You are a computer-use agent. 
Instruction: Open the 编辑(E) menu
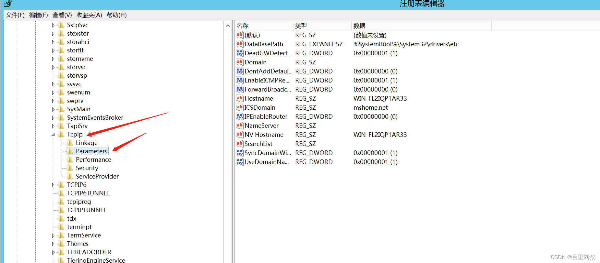38,15
